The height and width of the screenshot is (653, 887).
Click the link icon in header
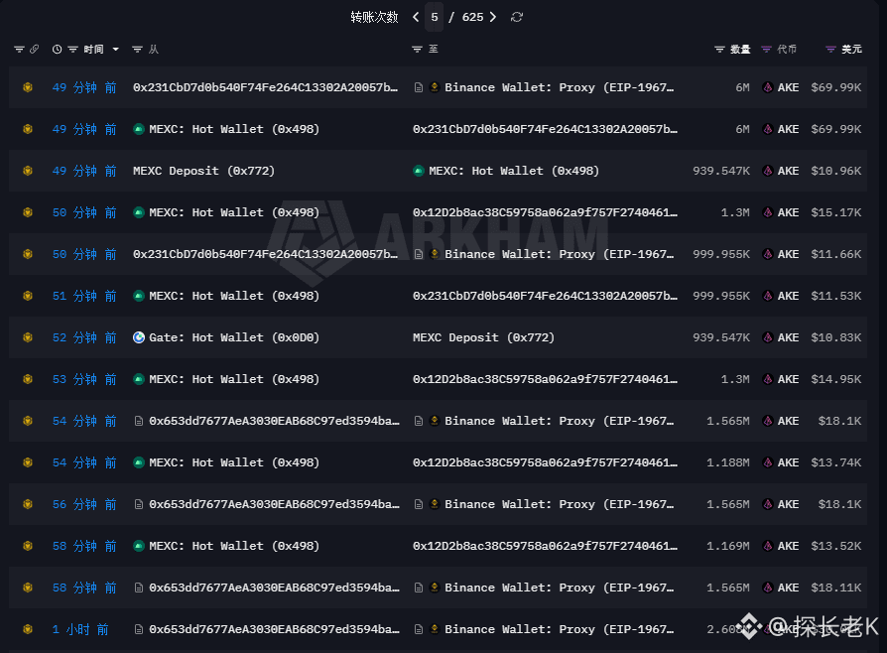point(34,50)
